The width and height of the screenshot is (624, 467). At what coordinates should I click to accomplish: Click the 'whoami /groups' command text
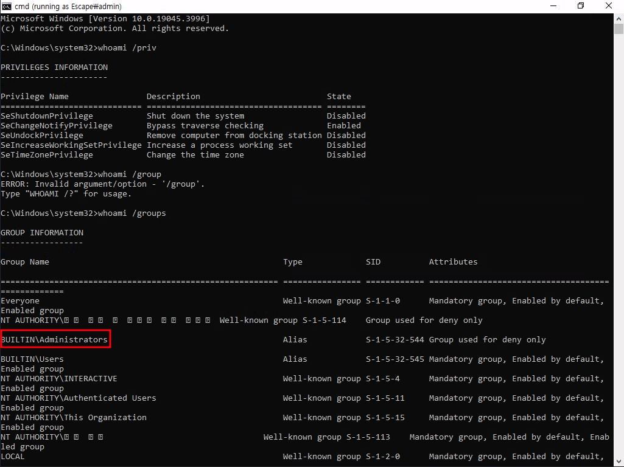(x=132, y=213)
